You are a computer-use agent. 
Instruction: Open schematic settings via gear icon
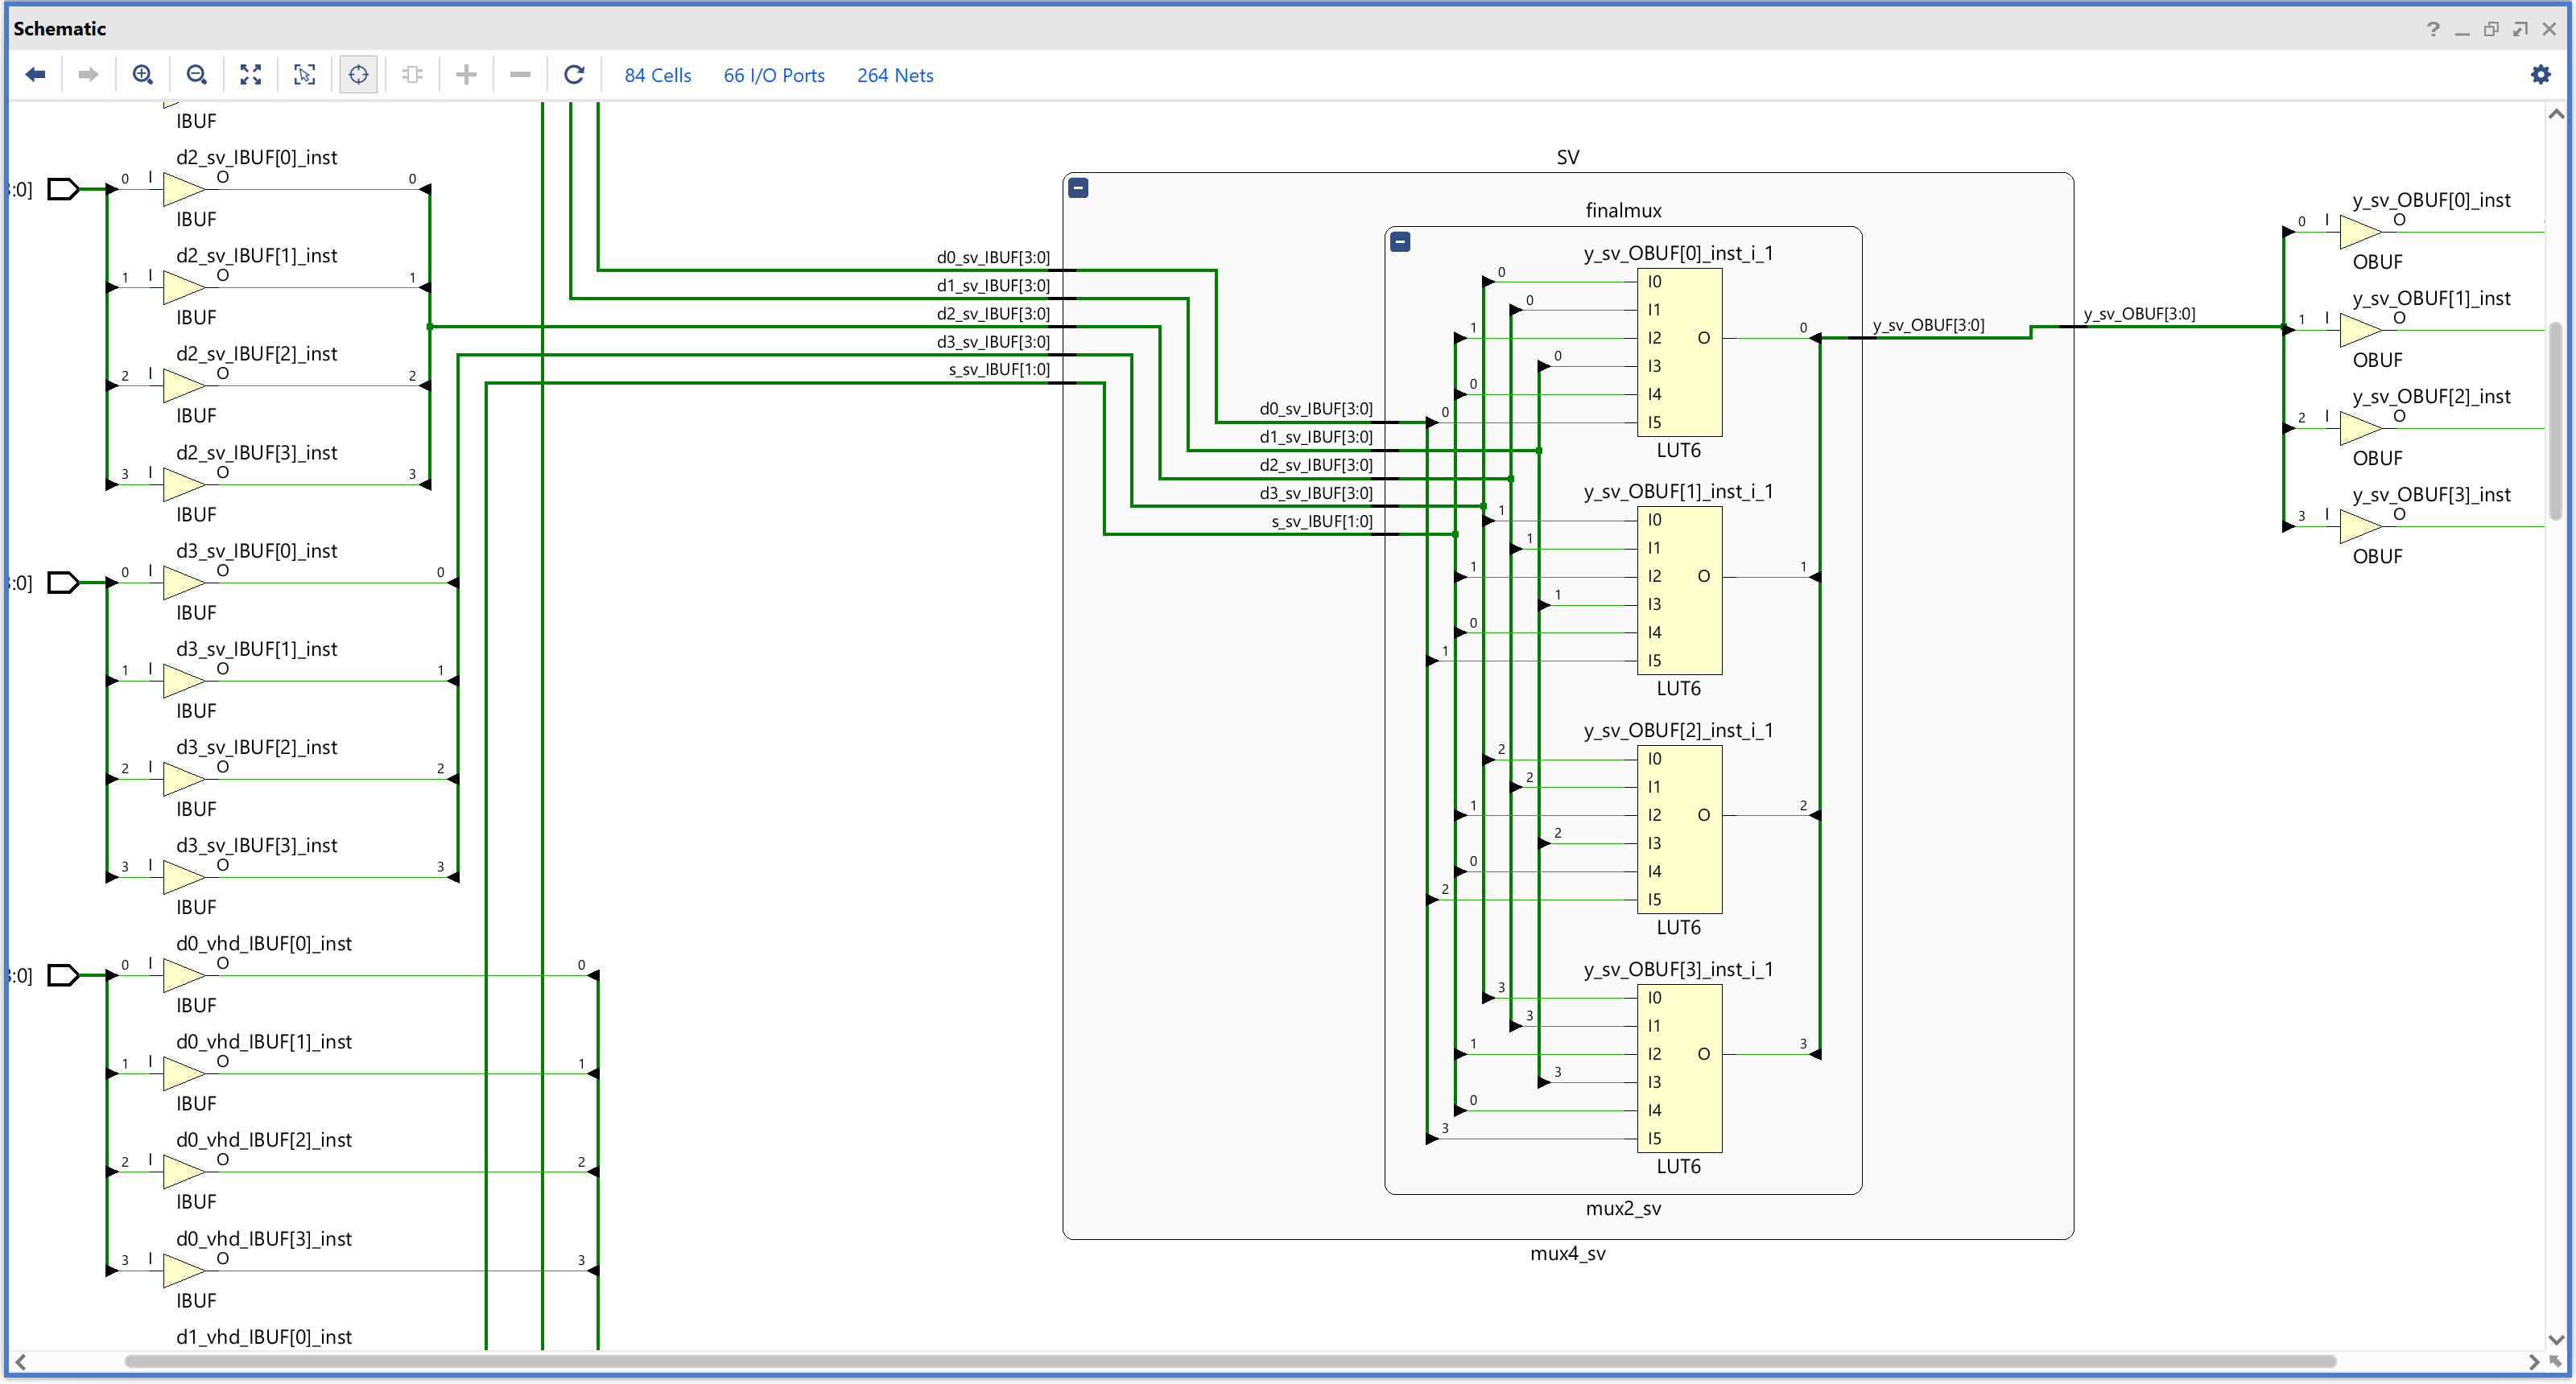pyautogui.click(x=2542, y=74)
